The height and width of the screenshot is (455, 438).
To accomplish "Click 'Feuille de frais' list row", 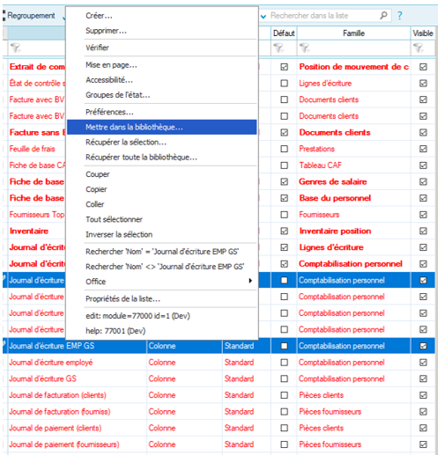I will [x=33, y=149].
